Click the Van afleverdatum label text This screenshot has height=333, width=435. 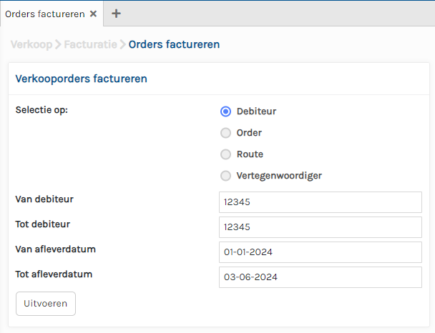[x=55, y=249]
